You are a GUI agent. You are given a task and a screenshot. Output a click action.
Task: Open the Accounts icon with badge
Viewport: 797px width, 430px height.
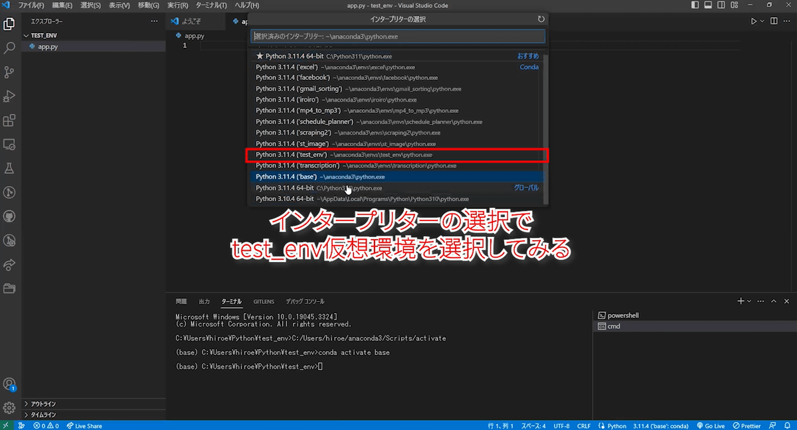coord(9,384)
